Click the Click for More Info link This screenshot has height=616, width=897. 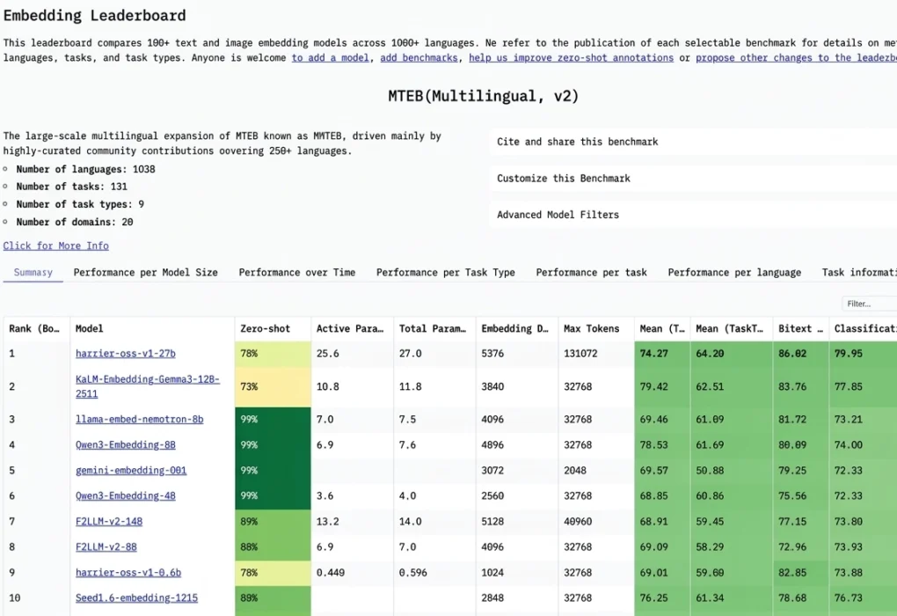[x=55, y=246]
